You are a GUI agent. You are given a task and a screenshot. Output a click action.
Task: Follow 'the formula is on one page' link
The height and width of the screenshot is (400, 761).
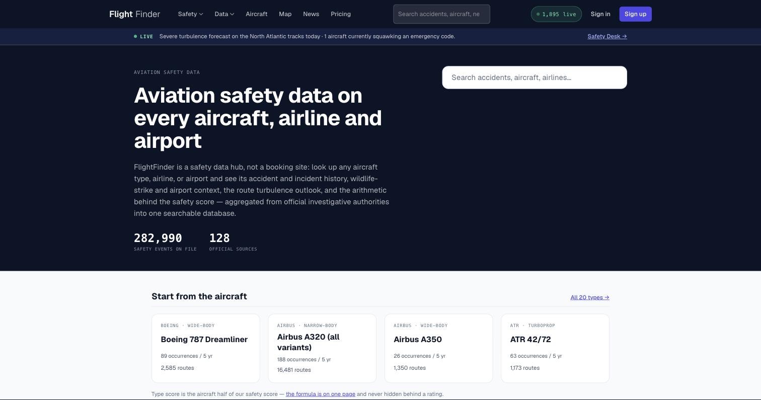click(321, 394)
